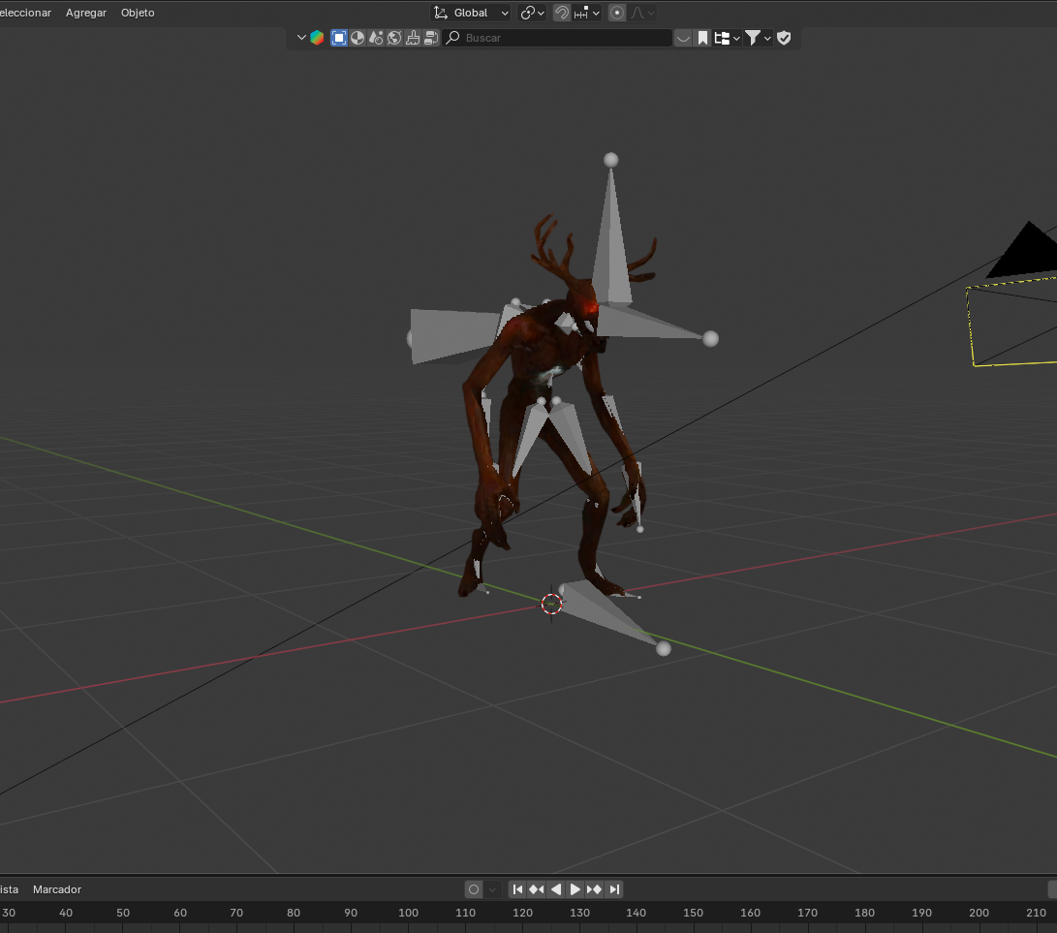Click the bookmark icon
This screenshot has height=933, width=1057.
pos(702,38)
